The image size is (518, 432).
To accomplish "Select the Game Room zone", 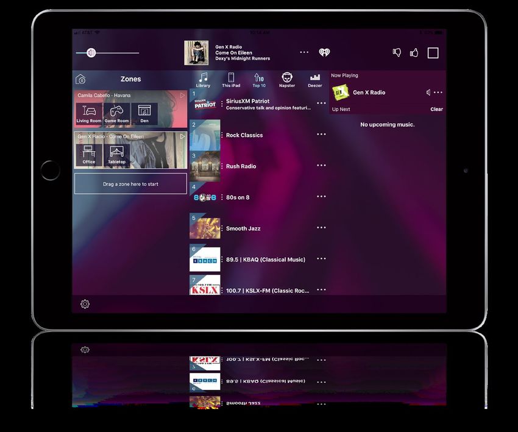I will (x=116, y=114).
